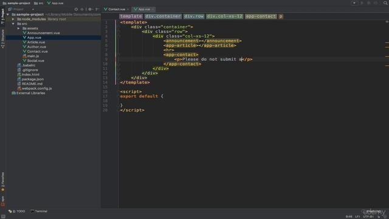This screenshot has width=389, height=219.
Task: Open package.json in the project tree
Action: (x=32, y=79)
